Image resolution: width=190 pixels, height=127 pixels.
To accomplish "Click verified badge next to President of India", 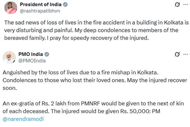I will pyautogui.click(x=65, y=4).
